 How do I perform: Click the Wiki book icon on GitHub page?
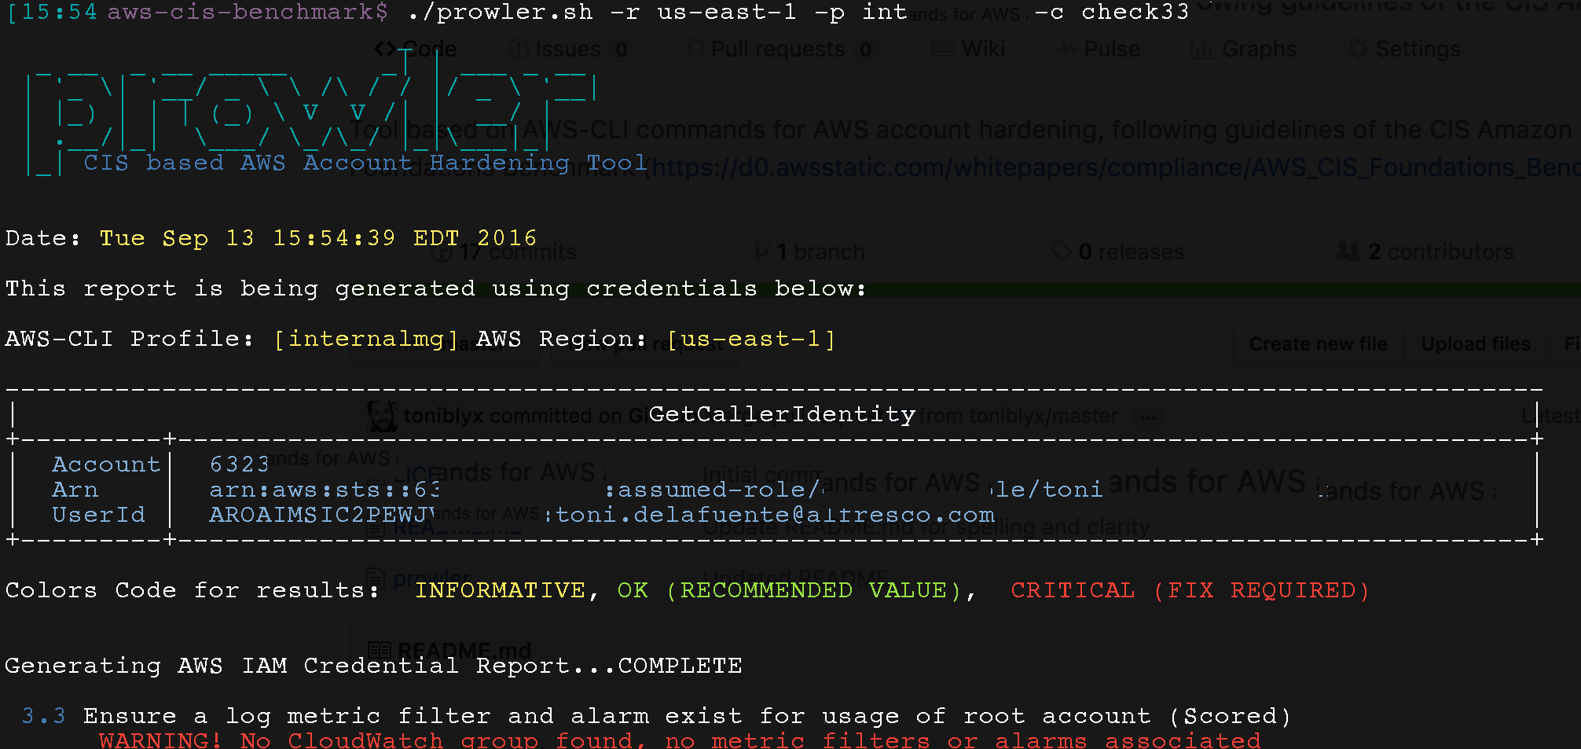coord(943,50)
